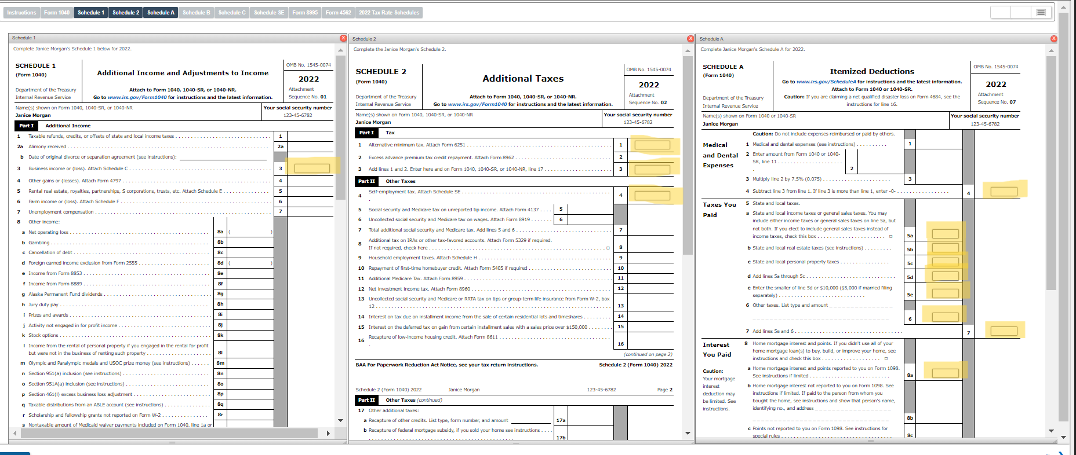The width and height of the screenshot is (1076, 455).
Task: Open the list menu icon in top toolbar
Action: 1041,12
